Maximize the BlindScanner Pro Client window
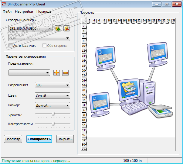Screen dimensions: 183x164 (167, 4)
